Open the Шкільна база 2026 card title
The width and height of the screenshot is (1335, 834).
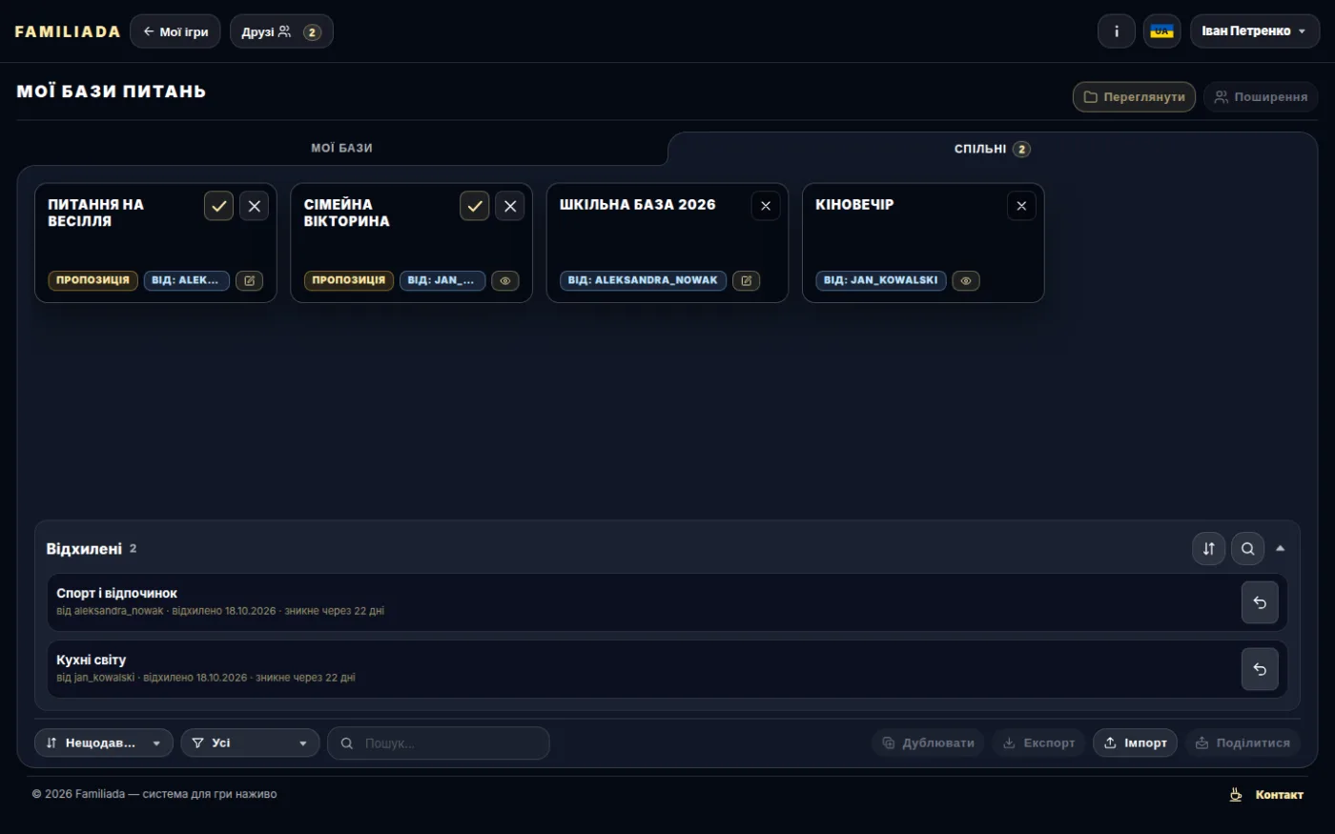pos(637,204)
